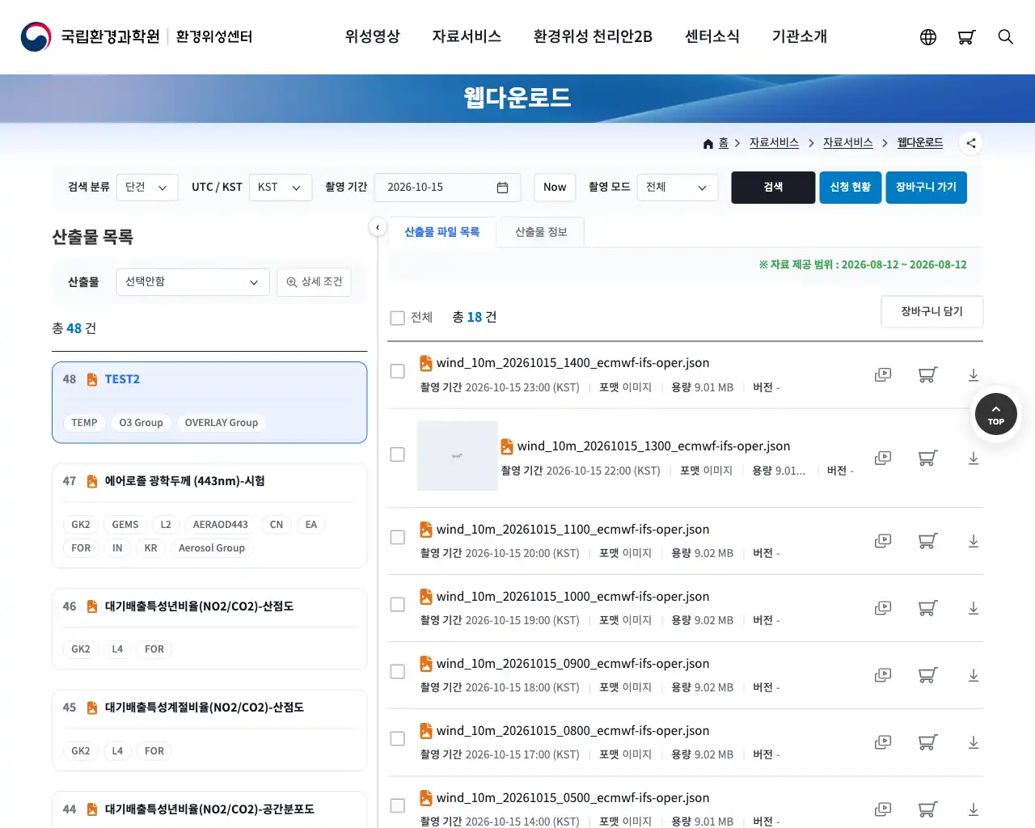
Task: Click the 신청 현황 button
Action: pyautogui.click(x=851, y=188)
